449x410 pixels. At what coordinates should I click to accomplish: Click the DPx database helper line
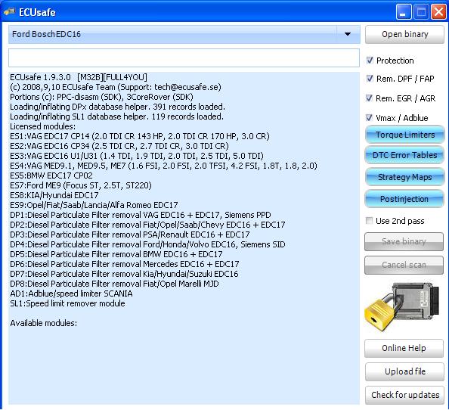coord(117,107)
